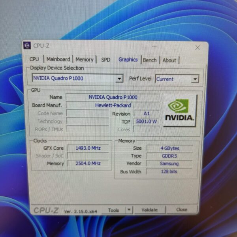Click the memory size 4 GBytes value
This screenshot has height=237, width=237.
[170, 148]
